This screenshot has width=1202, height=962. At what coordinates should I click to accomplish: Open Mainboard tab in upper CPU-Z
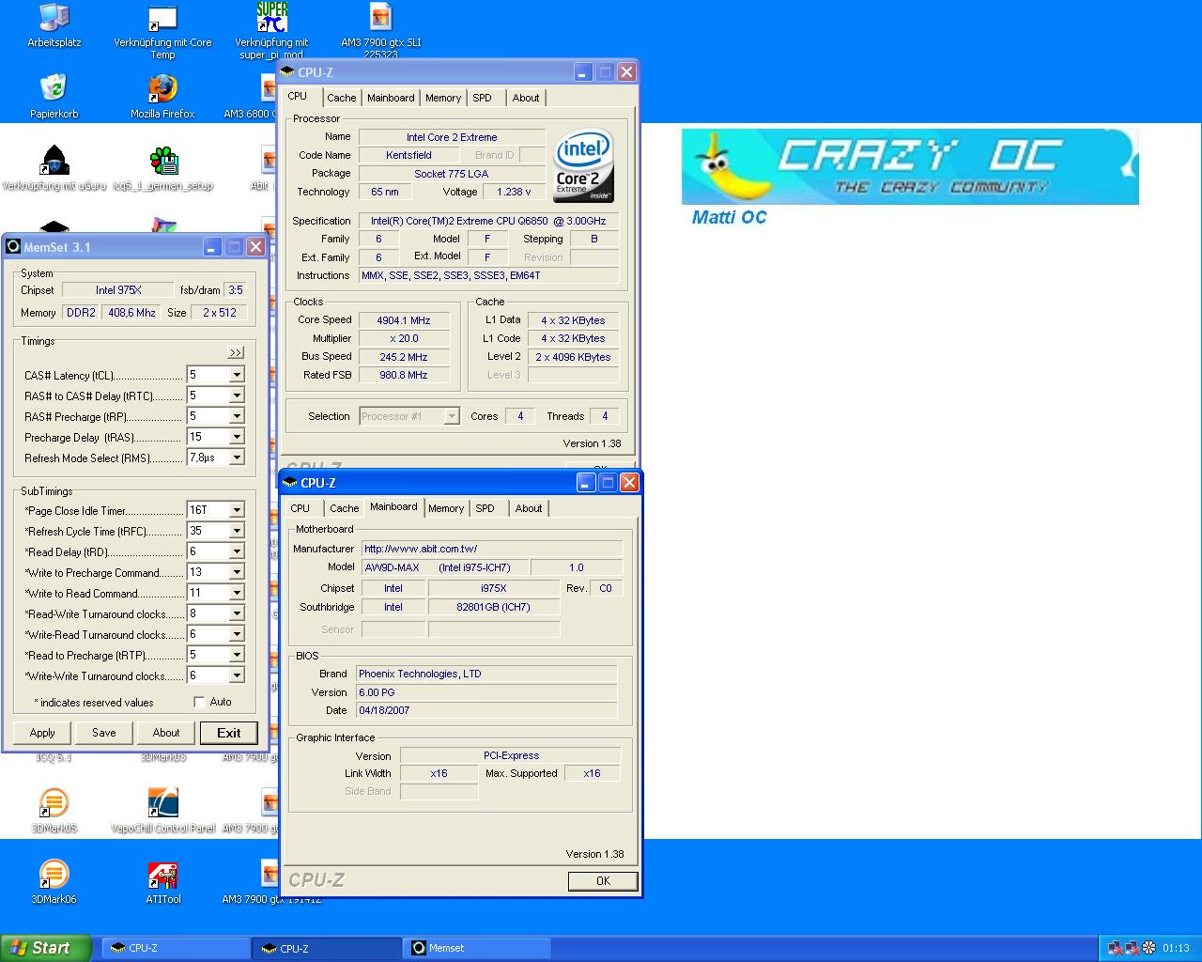(x=391, y=98)
